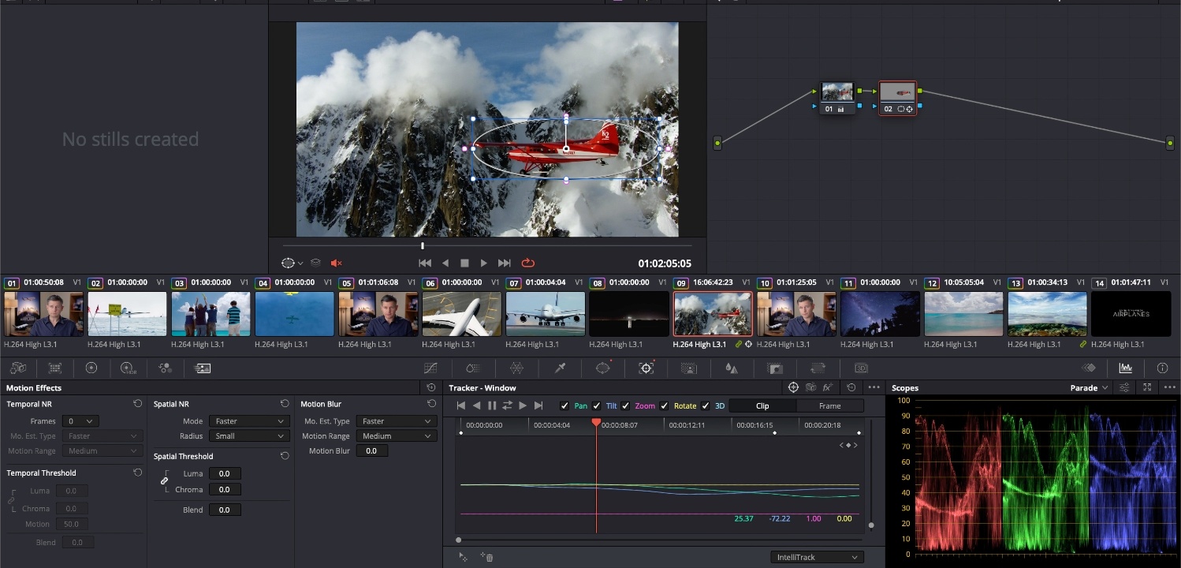The image size is (1181, 568).
Task: Open the HDR color wheels palette
Action: point(128,368)
